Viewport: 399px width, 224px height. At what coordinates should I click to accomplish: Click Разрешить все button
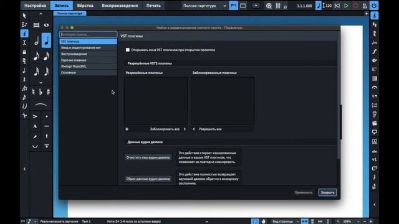point(208,129)
